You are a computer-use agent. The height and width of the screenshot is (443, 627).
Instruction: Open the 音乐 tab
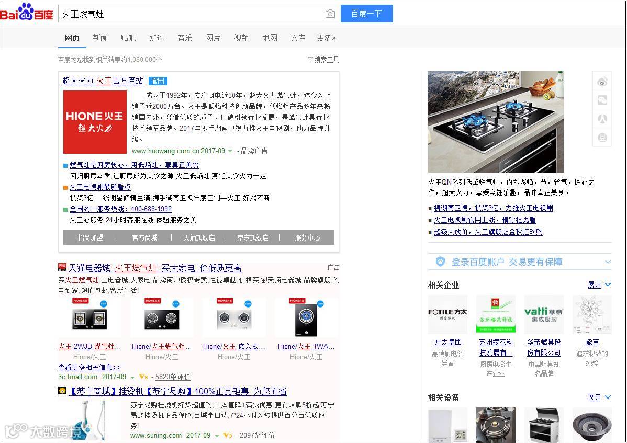tap(185, 38)
